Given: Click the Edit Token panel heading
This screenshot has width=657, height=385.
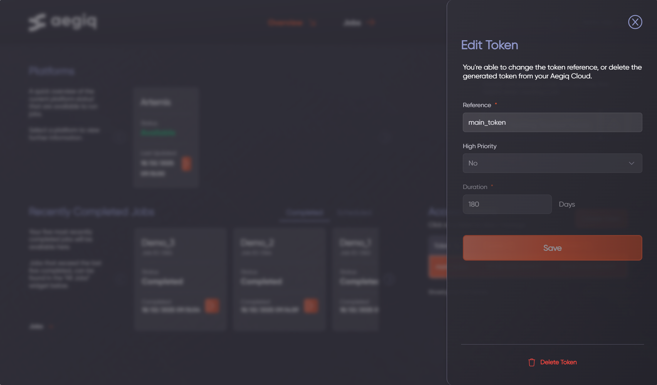Looking at the screenshot, I should coord(489,45).
